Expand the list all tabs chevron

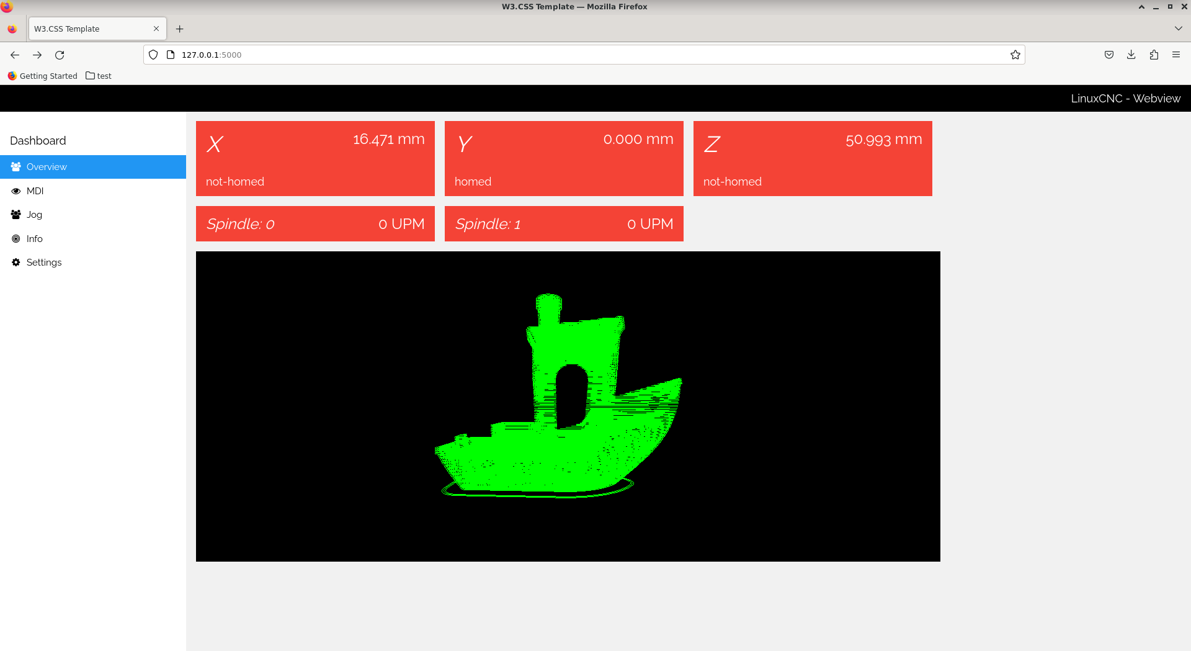pos(1178,29)
